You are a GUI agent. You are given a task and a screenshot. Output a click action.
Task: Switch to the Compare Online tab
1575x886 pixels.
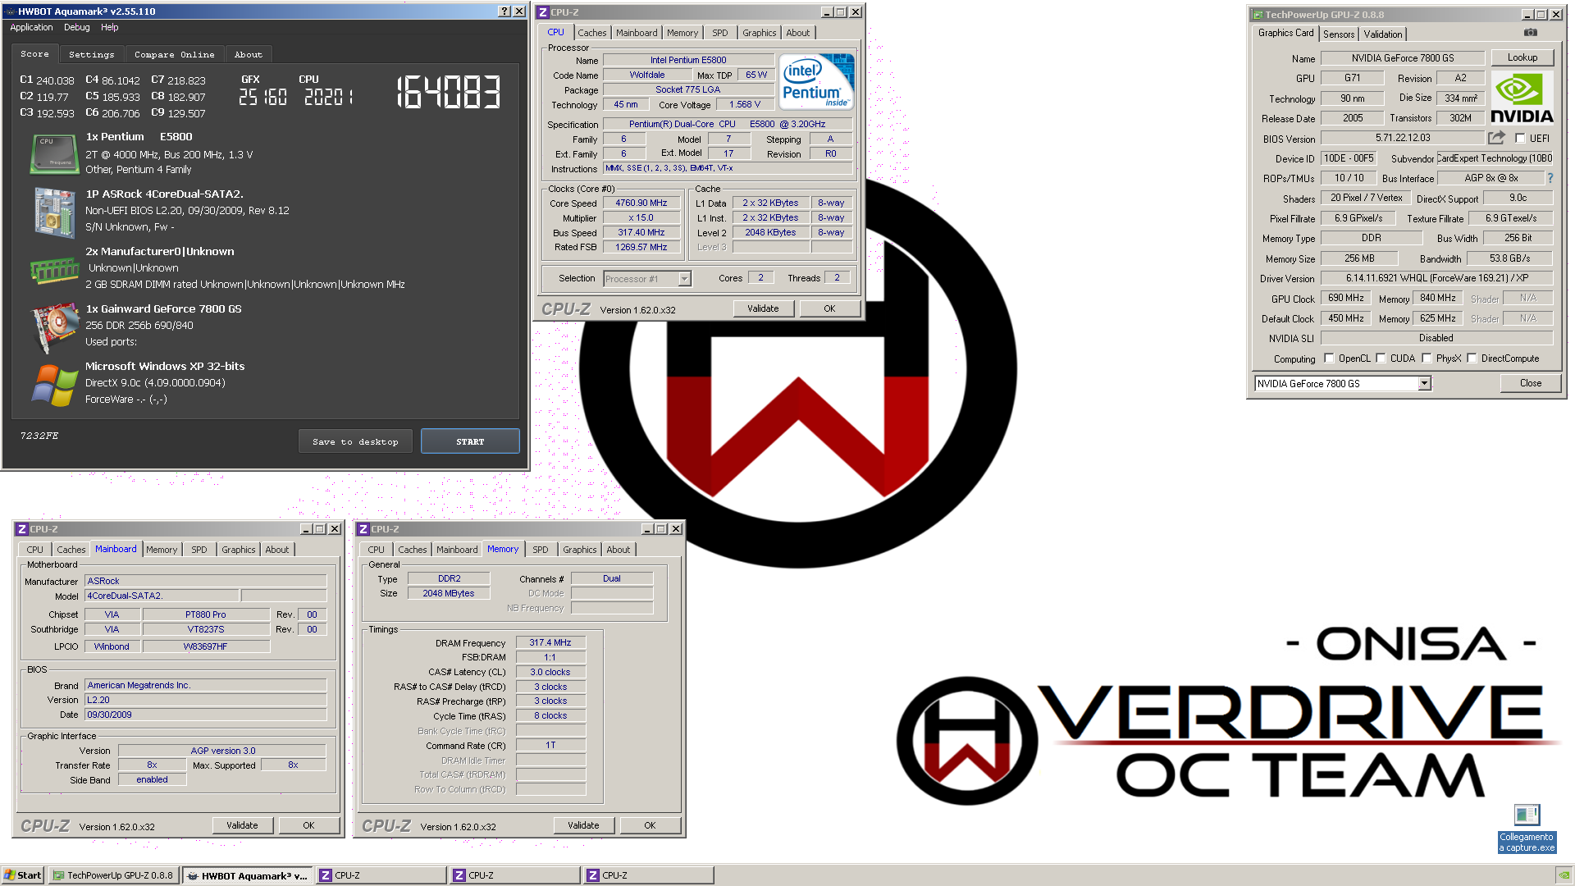pyautogui.click(x=174, y=54)
